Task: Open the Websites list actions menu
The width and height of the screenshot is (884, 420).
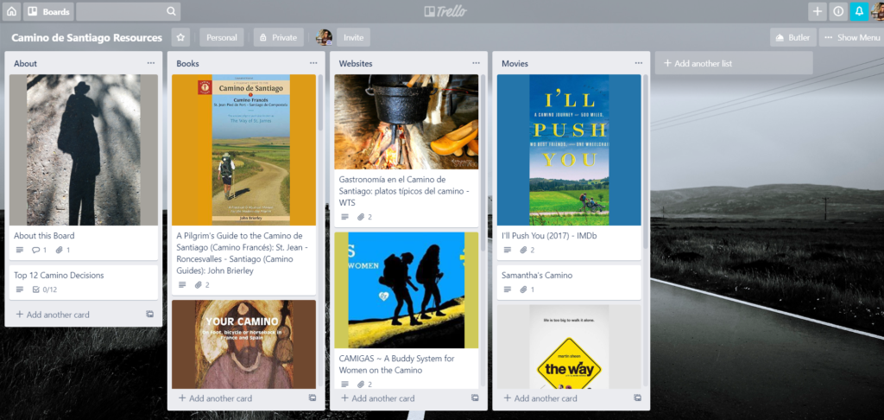Action: point(476,63)
